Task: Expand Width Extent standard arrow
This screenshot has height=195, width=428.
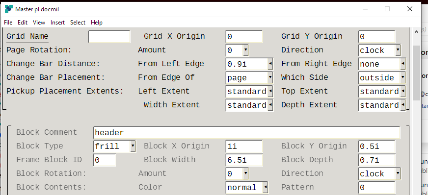Action: pyautogui.click(x=270, y=105)
